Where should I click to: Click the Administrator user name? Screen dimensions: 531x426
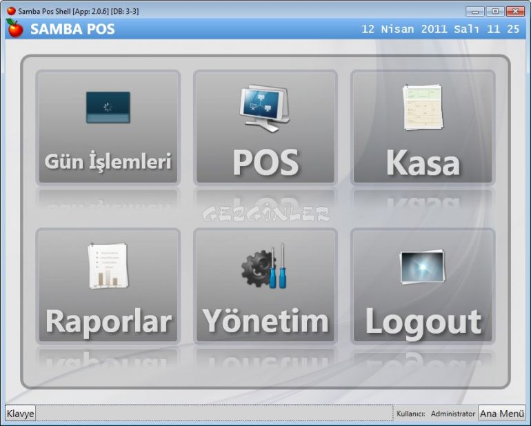(x=452, y=414)
